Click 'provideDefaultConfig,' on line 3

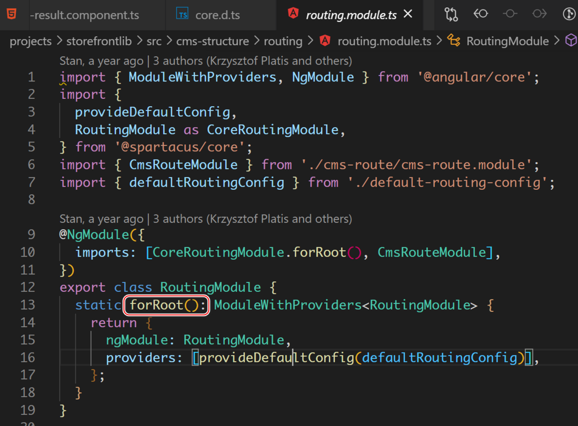[156, 112]
